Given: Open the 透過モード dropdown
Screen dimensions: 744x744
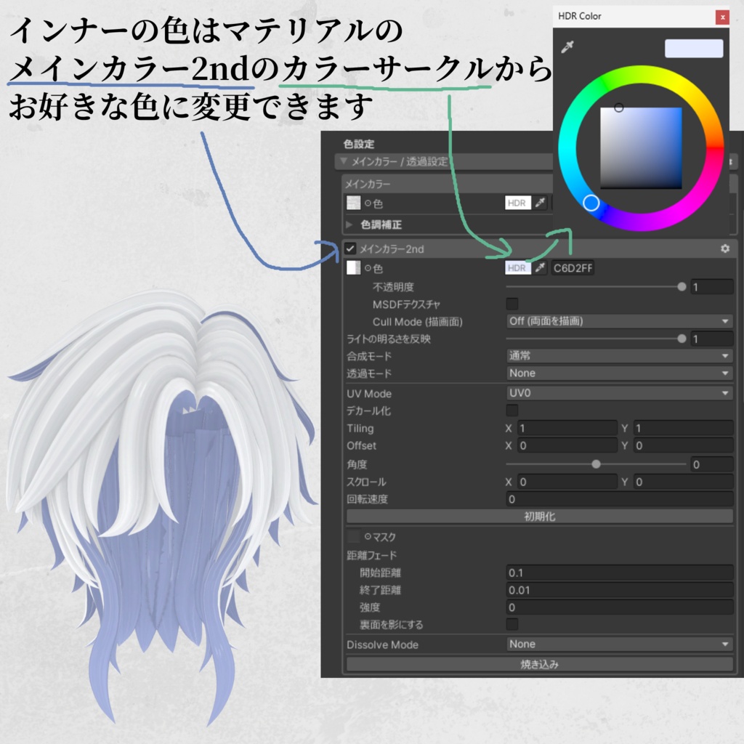Looking at the screenshot, I should tap(619, 373).
